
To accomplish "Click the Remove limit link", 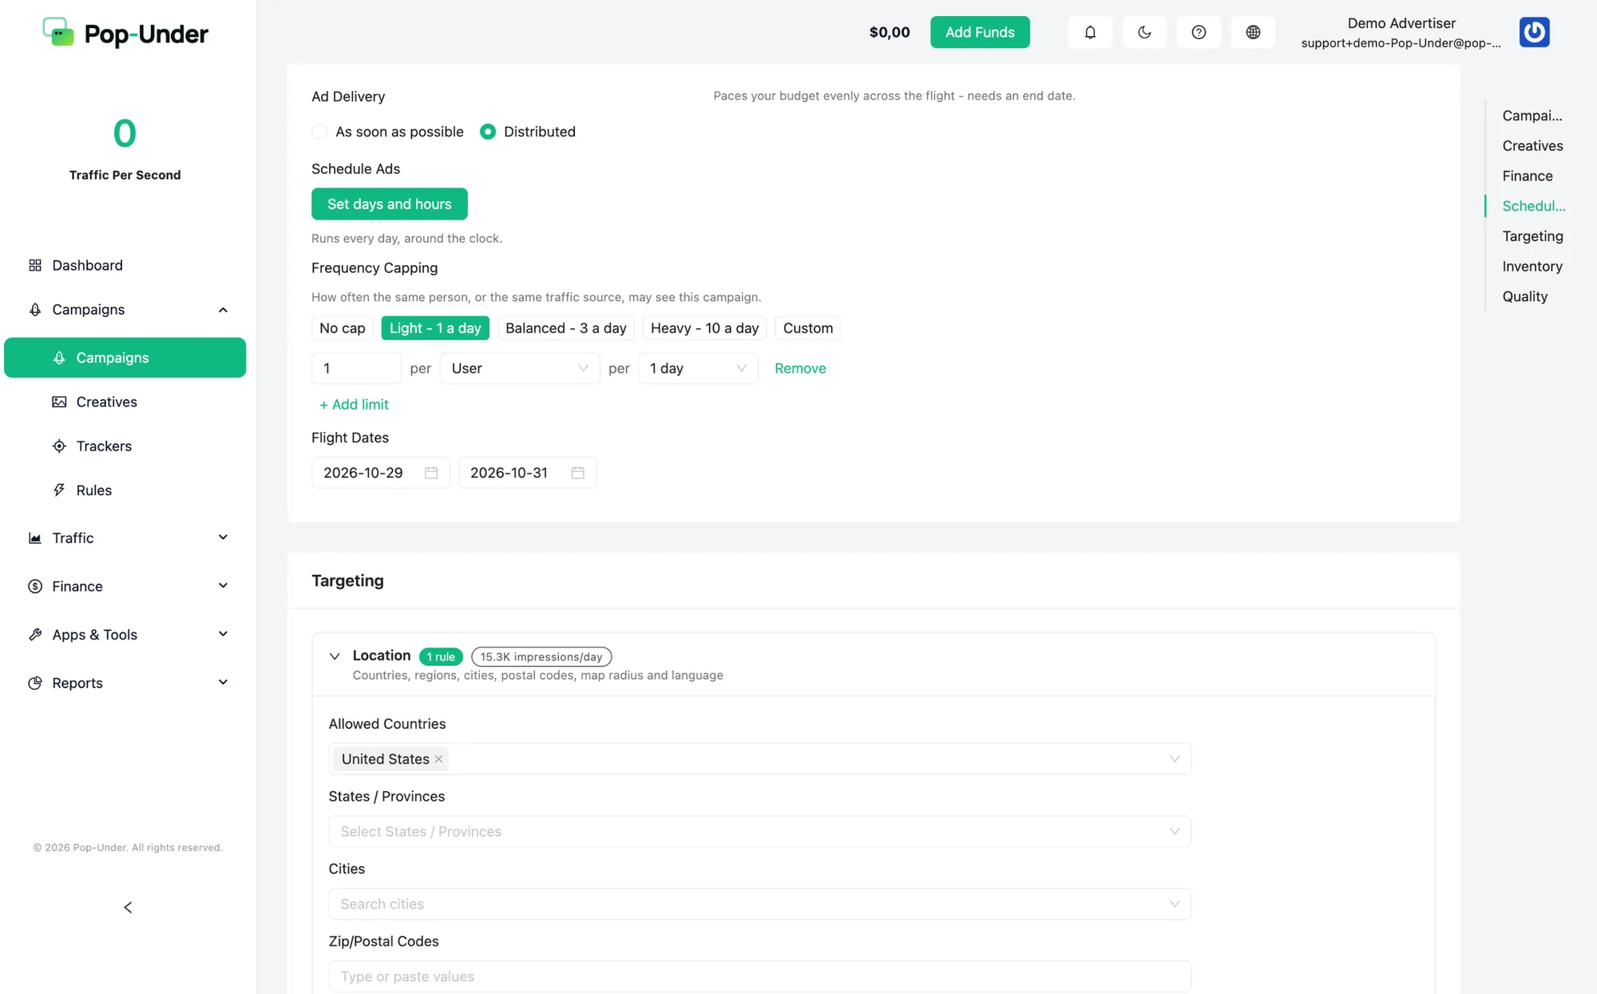I will [x=800, y=368].
